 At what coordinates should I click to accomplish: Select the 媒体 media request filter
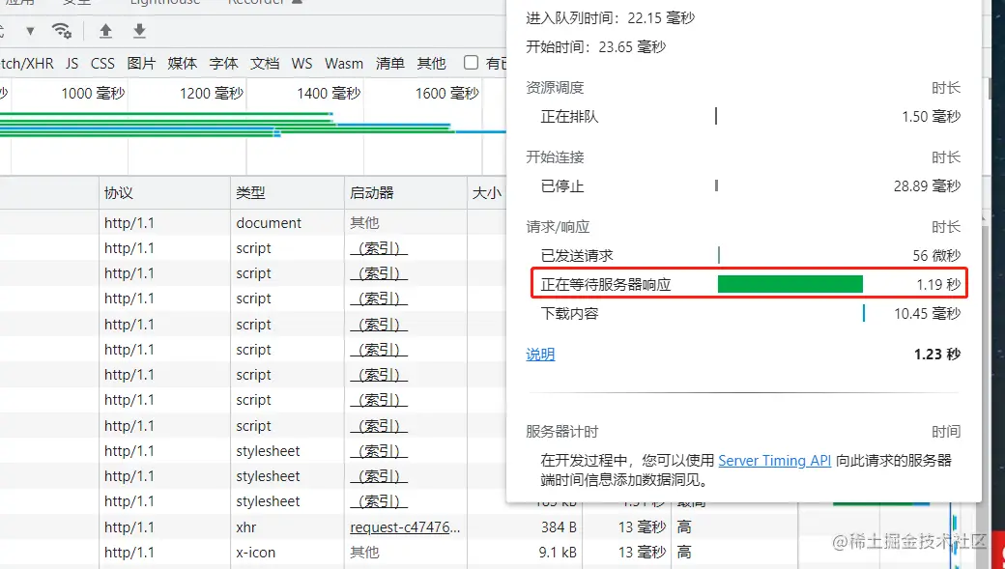182,63
